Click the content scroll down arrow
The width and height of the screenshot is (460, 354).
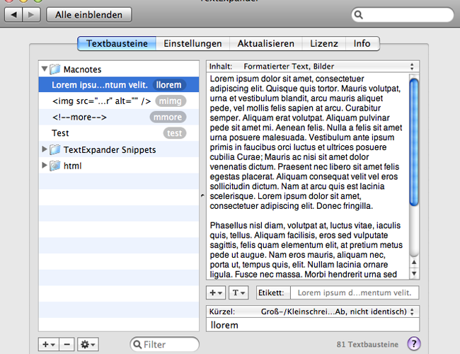414,273
